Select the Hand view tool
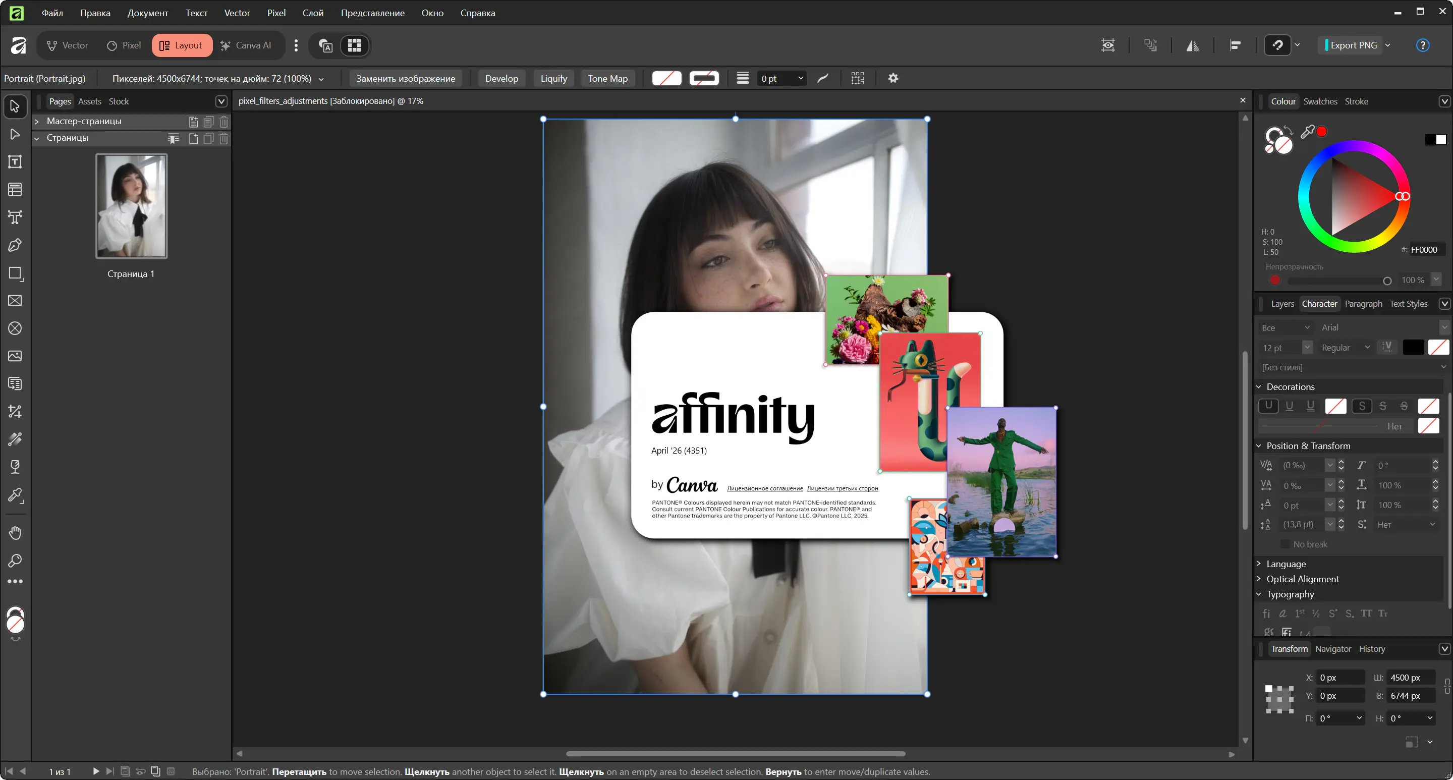This screenshot has width=1453, height=780. (15, 532)
